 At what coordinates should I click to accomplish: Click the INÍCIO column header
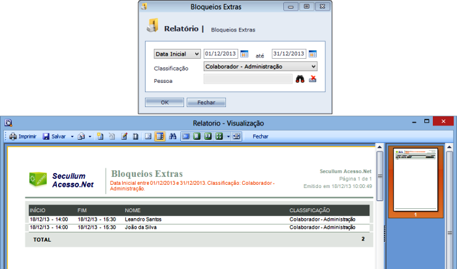tap(37, 210)
